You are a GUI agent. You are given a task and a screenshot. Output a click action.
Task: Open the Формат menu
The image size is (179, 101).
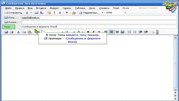point(54,8)
